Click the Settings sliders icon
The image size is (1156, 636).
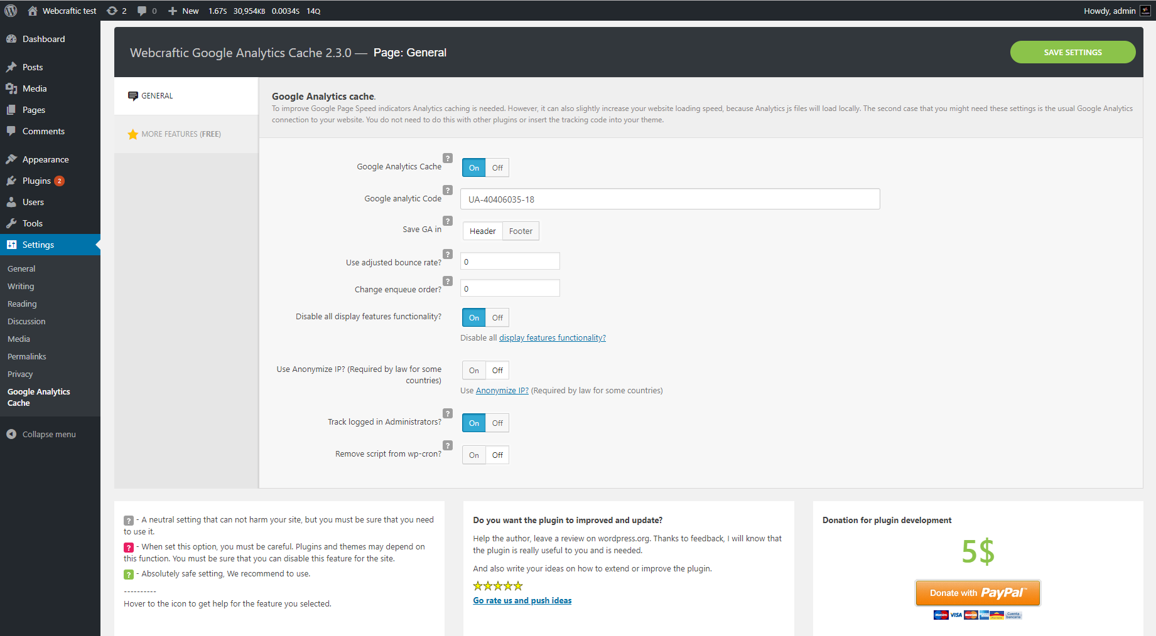click(11, 245)
